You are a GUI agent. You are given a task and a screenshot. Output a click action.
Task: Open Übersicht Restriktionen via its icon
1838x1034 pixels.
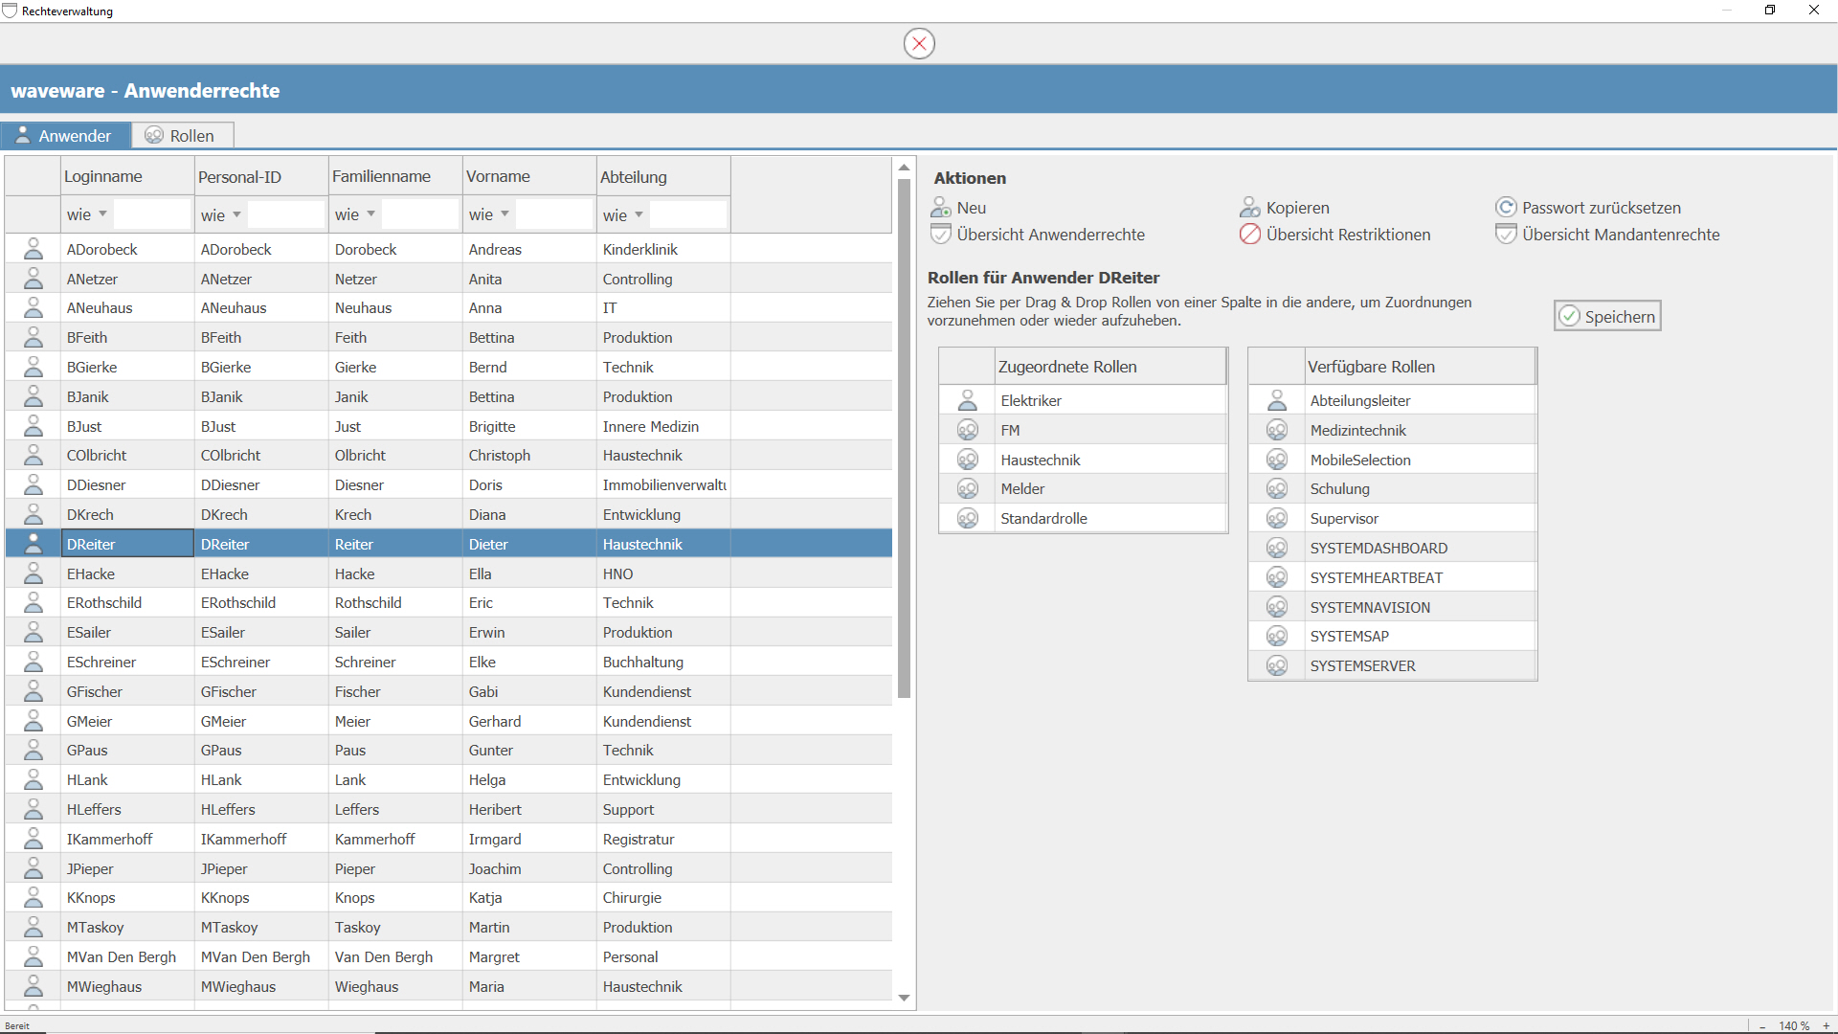(x=1249, y=235)
